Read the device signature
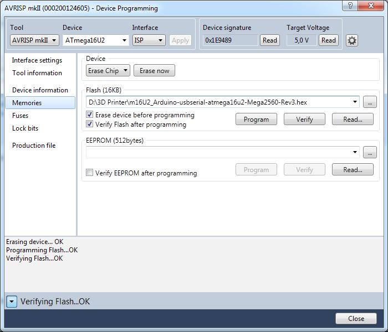This screenshot has width=388, height=332. point(270,40)
